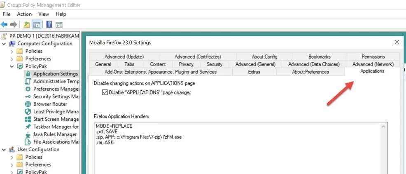Image resolution: width=406 pixels, height=174 pixels.
Task: Click the Help question mark toolbar icon
Action: tap(49, 25)
